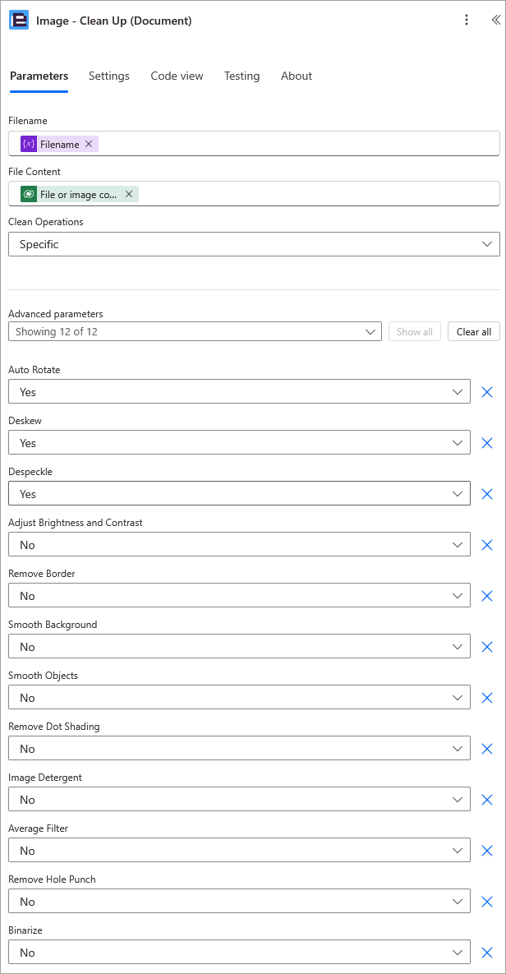Image resolution: width=506 pixels, height=974 pixels.
Task: Click the Clear all button
Action: pos(474,332)
